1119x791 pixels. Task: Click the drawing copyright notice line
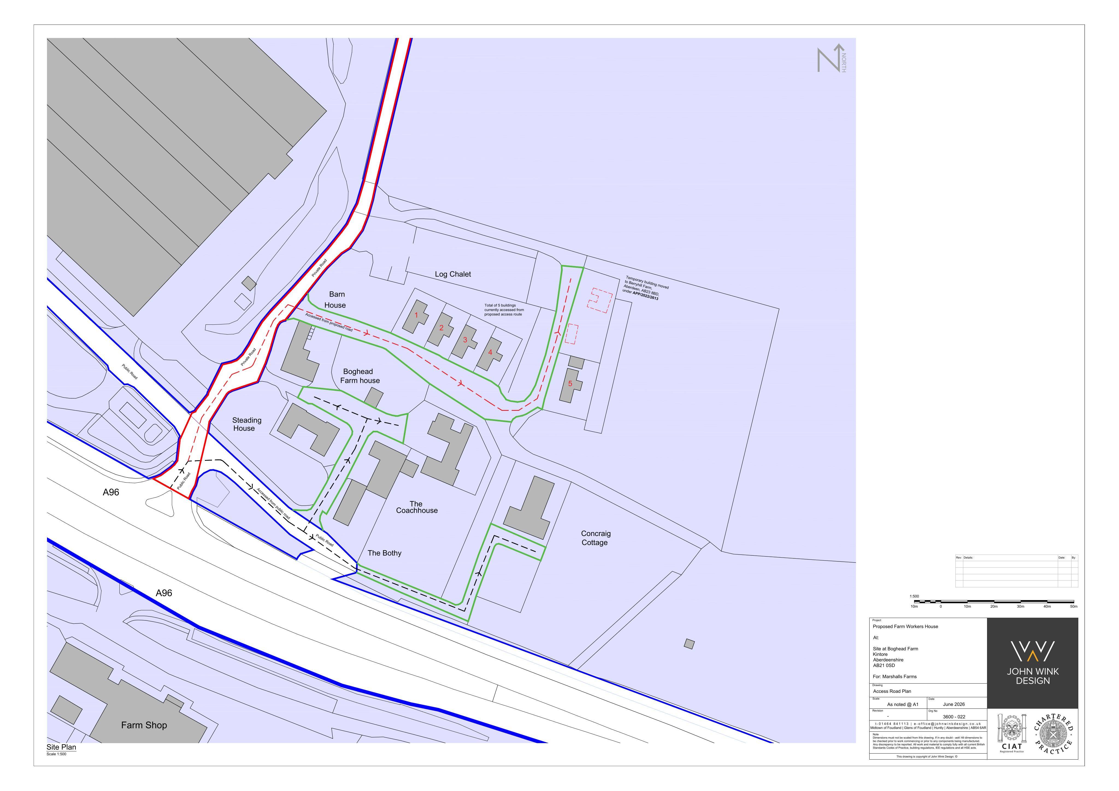(926, 757)
